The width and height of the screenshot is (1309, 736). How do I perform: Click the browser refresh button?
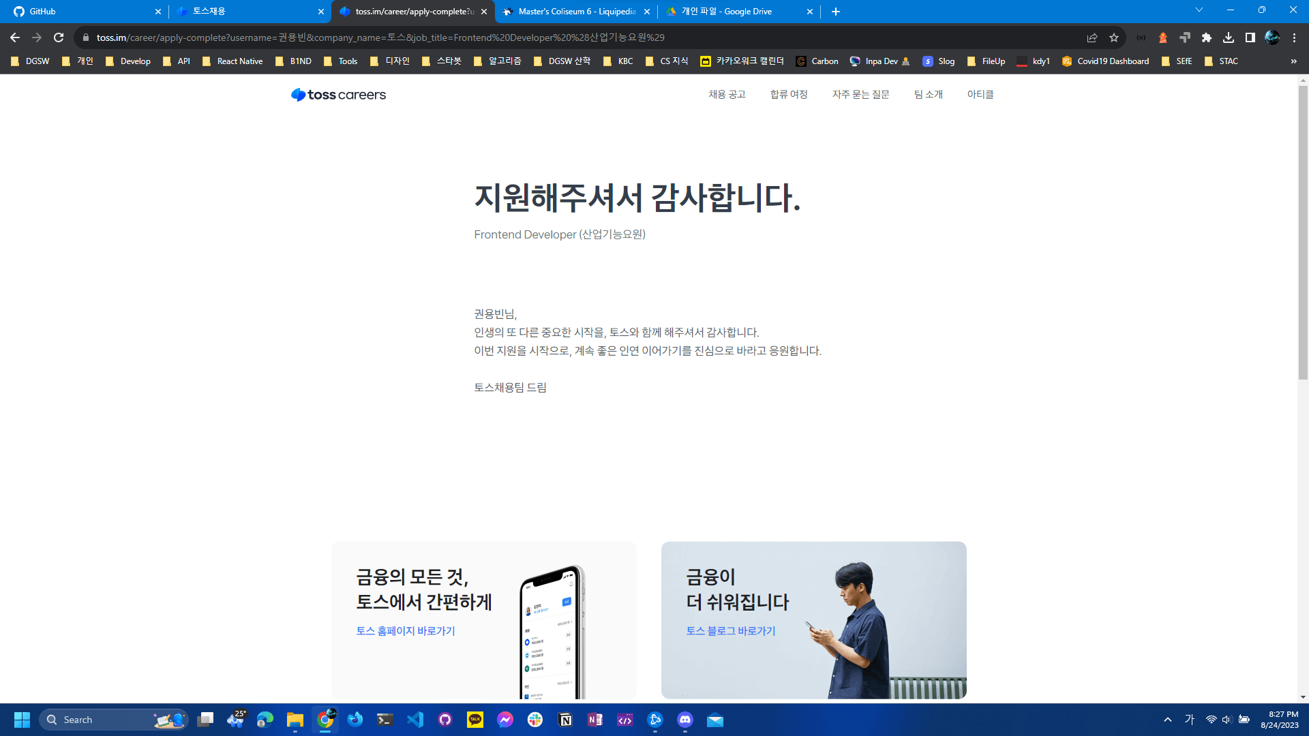tap(59, 37)
